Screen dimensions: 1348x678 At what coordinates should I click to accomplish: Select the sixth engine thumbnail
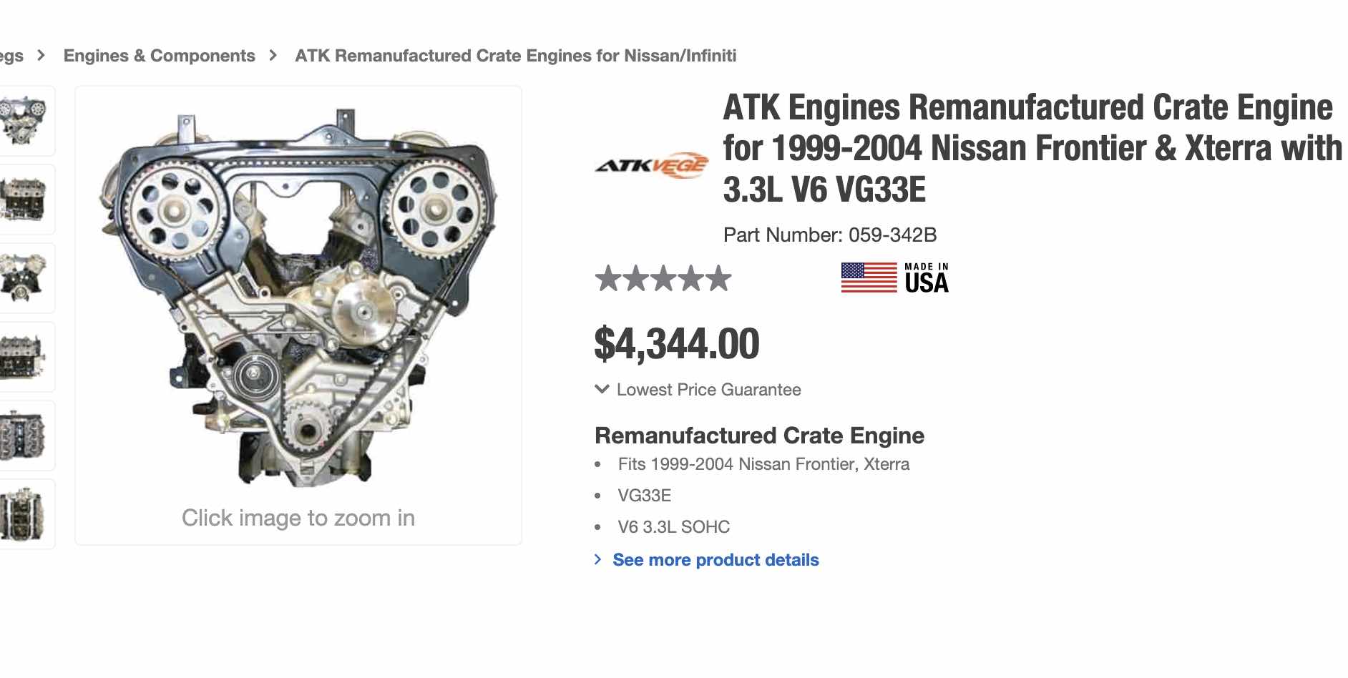click(x=24, y=514)
